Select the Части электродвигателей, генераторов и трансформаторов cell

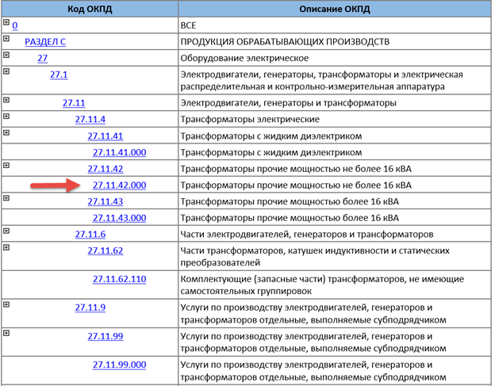(335, 235)
